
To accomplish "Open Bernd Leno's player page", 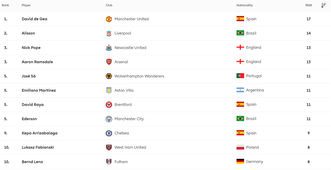I will pyautogui.click(x=32, y=162).
